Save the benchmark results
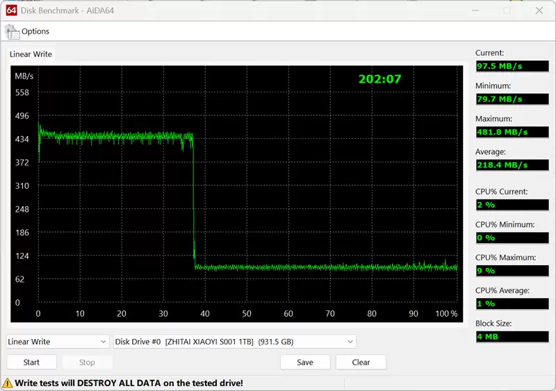Viewport: 556px width, 391px height. pos(305,363)
